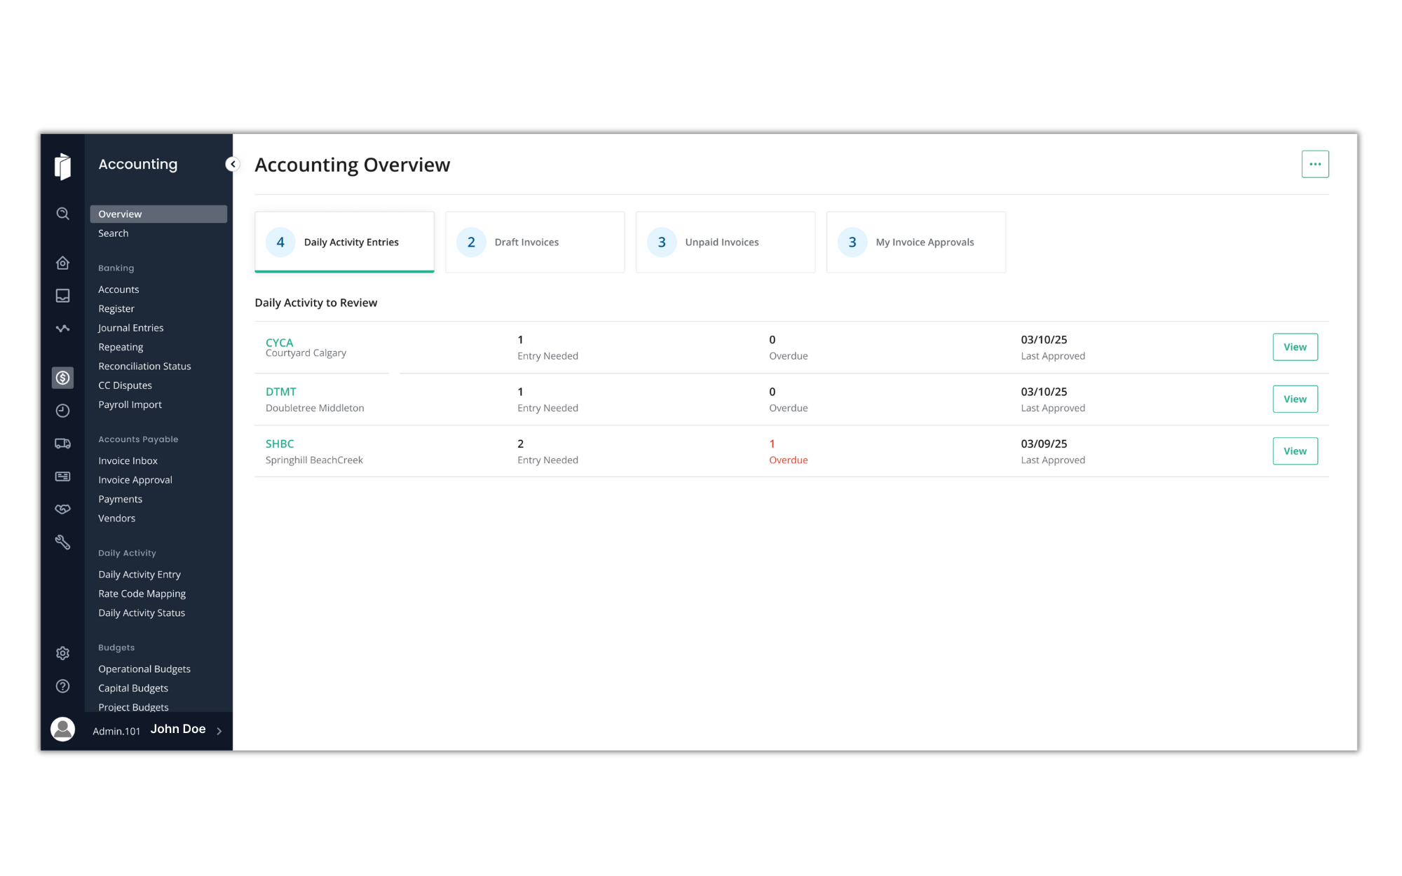Click Springhill BeachCreek property name

314,460
